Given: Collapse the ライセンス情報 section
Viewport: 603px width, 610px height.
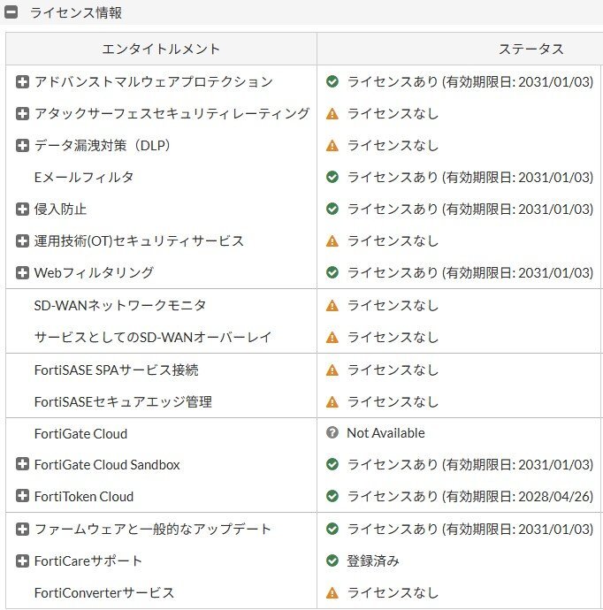Looking at the screenshot, I should pos(11,13).
